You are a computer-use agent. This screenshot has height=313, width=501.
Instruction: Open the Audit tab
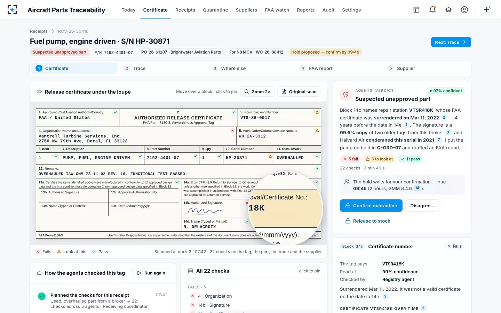tap(328, 10)
